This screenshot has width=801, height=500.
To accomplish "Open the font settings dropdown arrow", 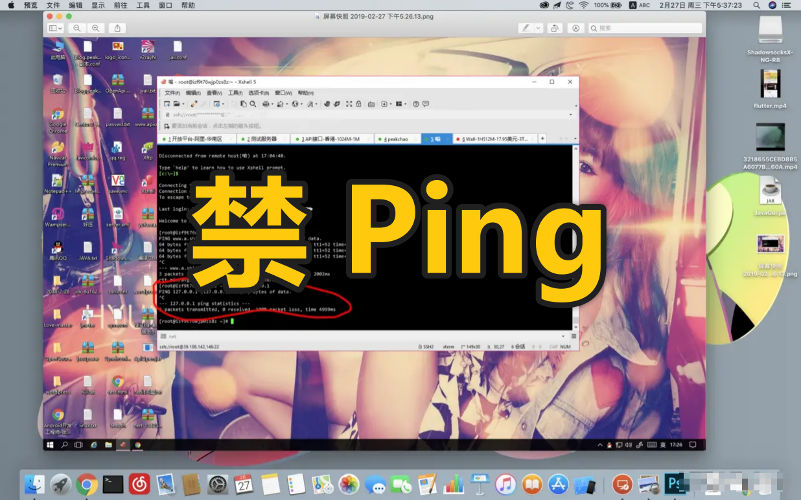I will (x=316, y=104).
